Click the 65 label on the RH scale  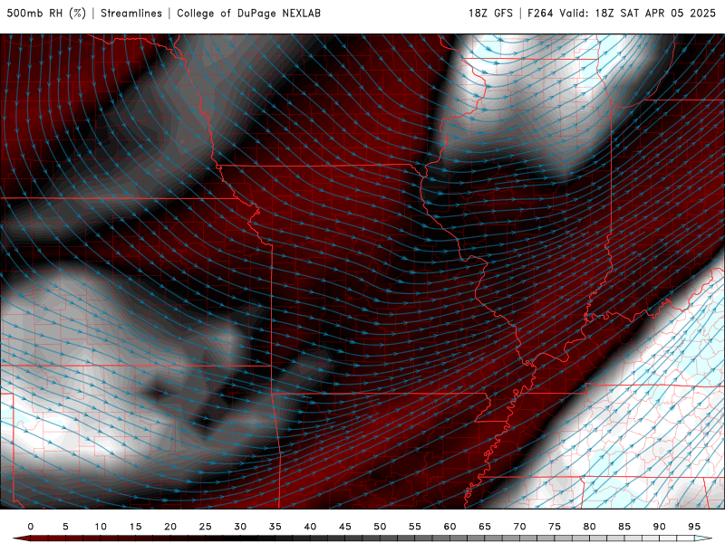(x=485, y=527)
